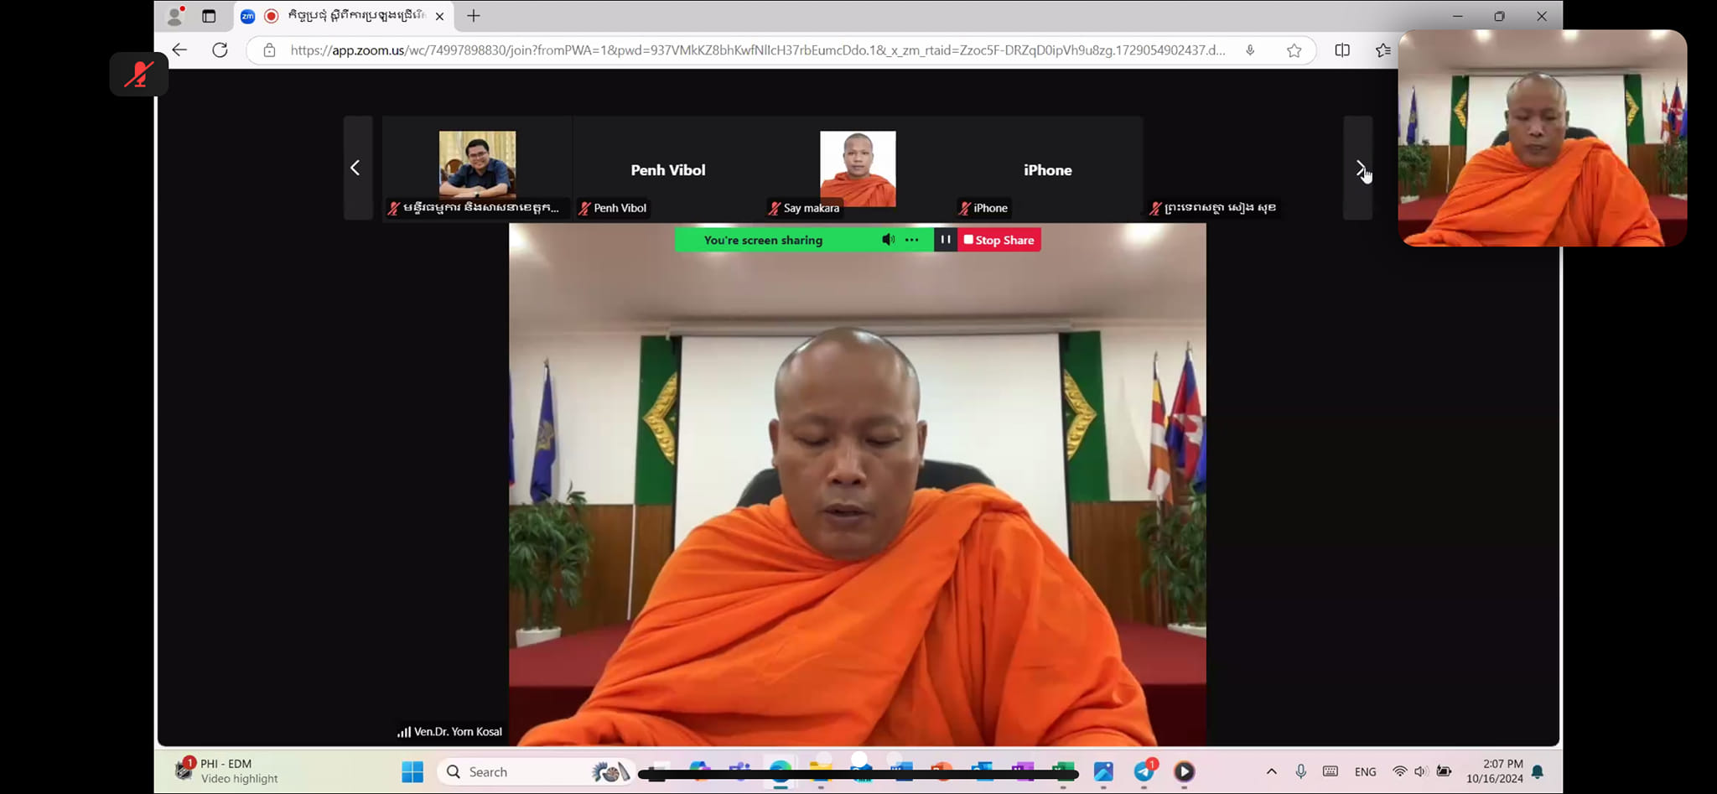Click the taskbar Search box
The height and width of the screenshot is (794, 1717).
[x=537, y=771]
